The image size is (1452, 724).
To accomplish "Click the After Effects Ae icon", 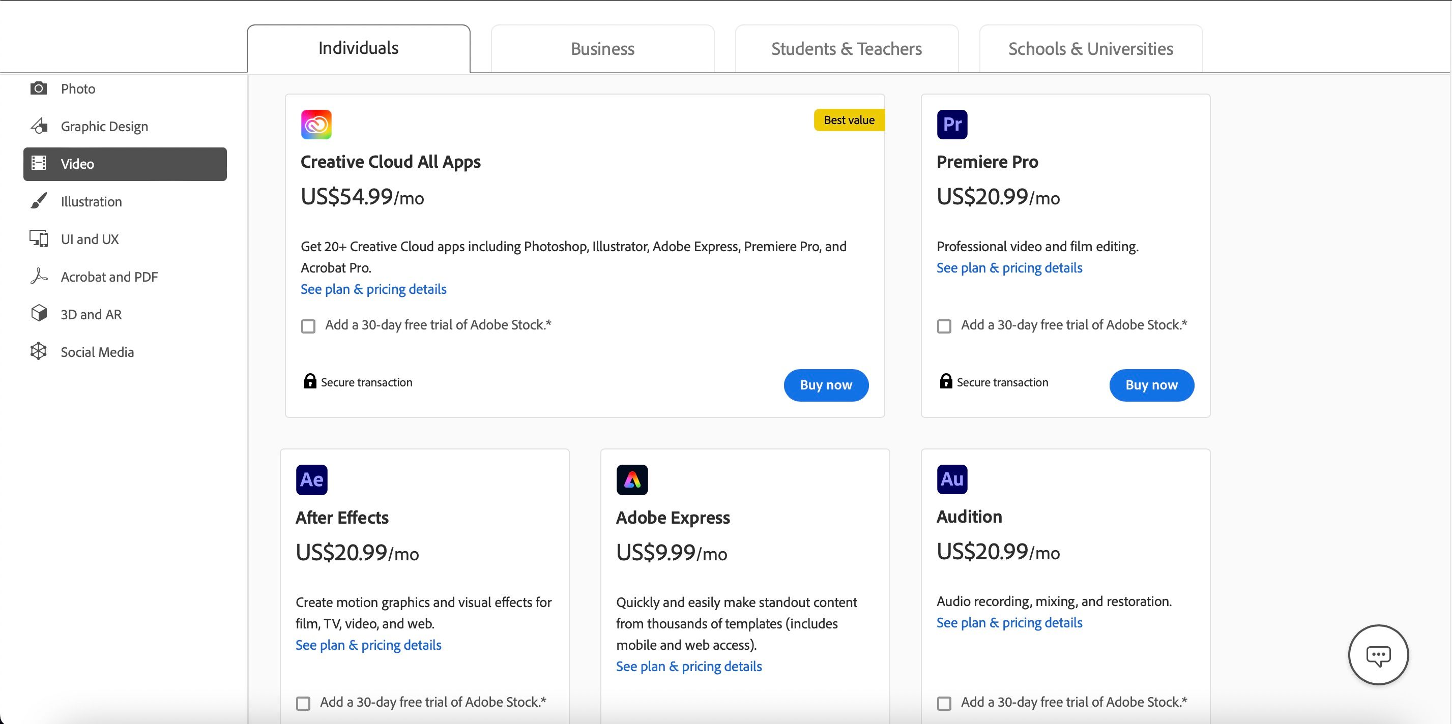I will (x=312, y=480).
